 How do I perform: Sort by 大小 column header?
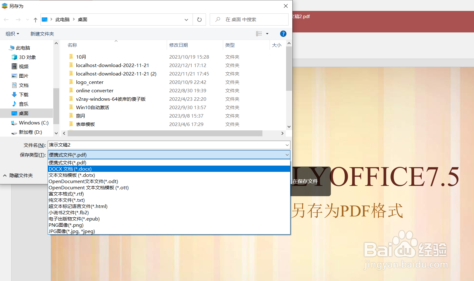click(x=276, y=45)
